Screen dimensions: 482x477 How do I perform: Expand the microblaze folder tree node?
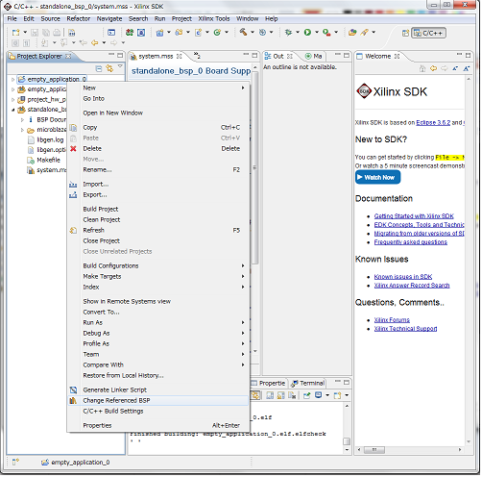point(22,130)
